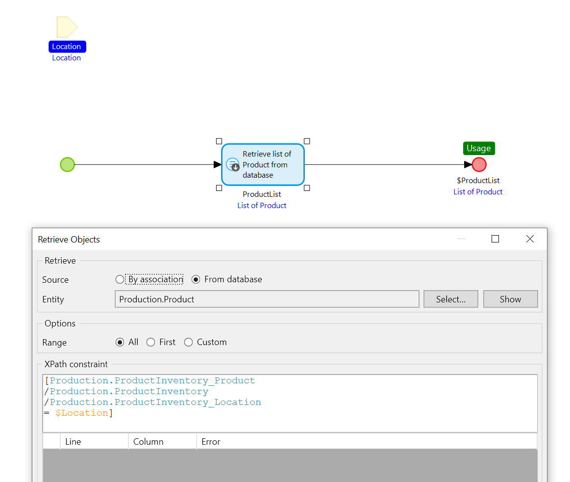Click the retrieve database icon in activity
The image size is (570, 482).
tap(233, 164)
